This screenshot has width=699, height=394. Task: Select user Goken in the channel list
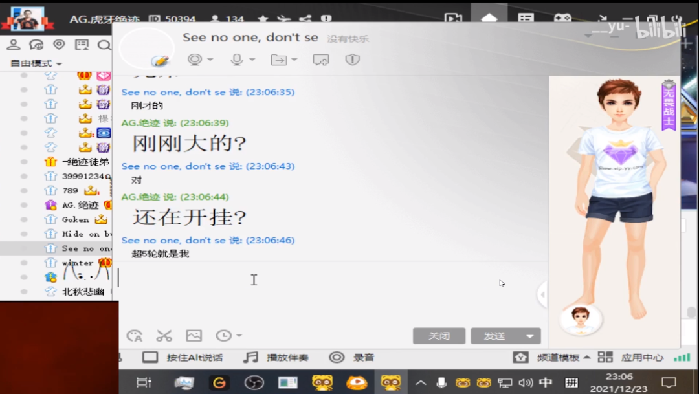75,219
